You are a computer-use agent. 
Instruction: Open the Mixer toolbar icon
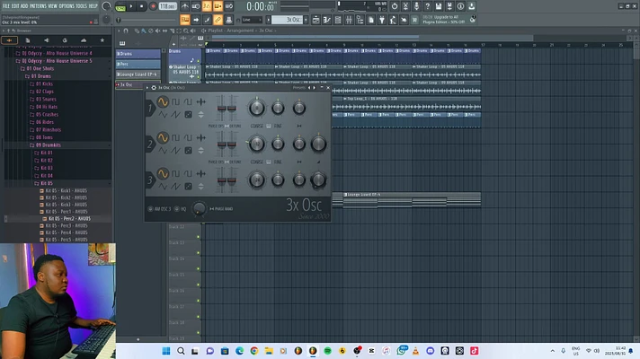pos(349,20)
